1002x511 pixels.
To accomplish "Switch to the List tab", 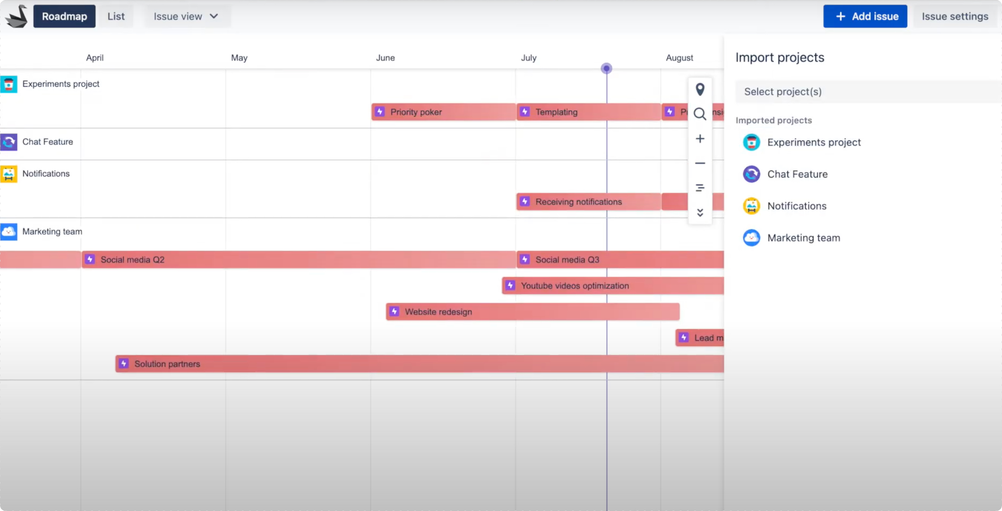I will point(116,16).
